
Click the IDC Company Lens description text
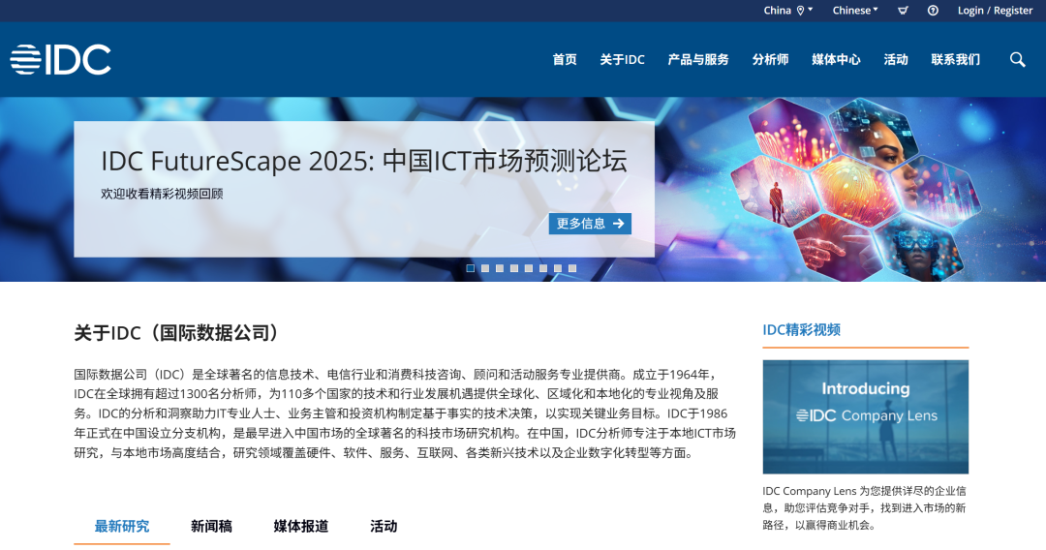coord(864,508)
